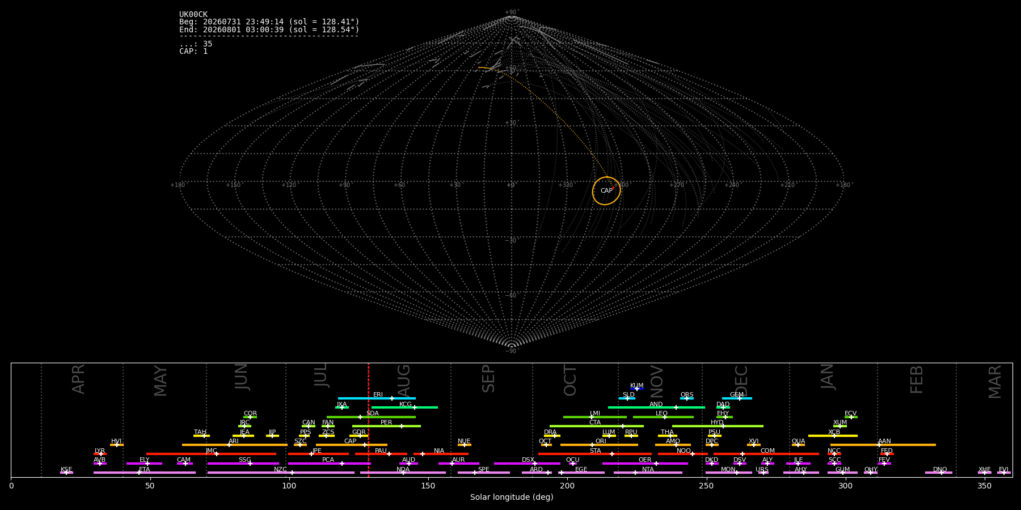
Task: Select the magenta PCA shower bar
Action: pyautogui.click(x=329, y=464)
